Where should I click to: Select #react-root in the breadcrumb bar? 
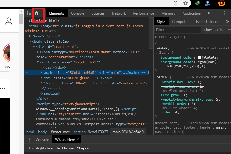(60, 132)
